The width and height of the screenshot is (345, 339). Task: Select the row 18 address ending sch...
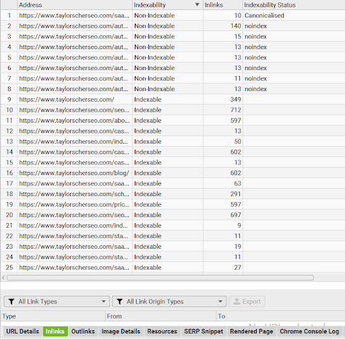click(x=74, y=194)
